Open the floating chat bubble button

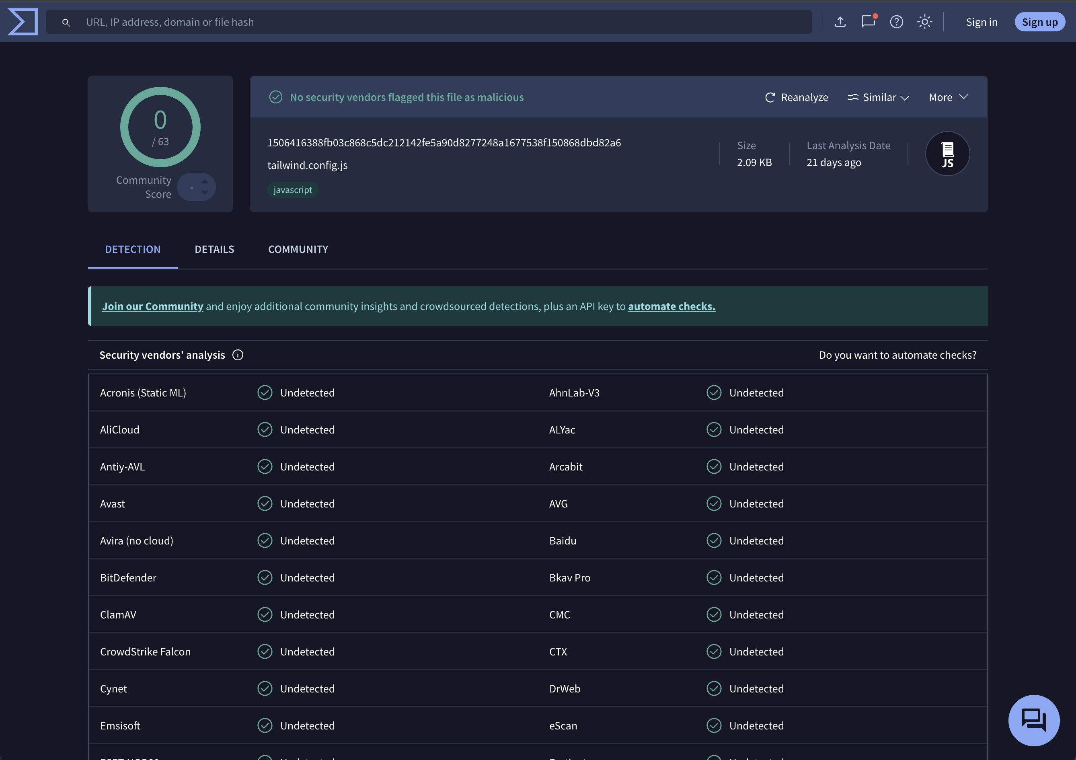coord(1033,720)
